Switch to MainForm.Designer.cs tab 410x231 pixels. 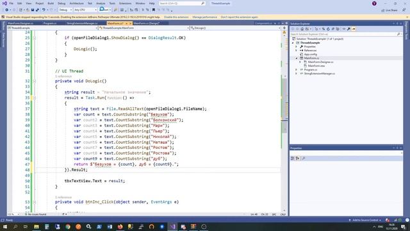20,23
